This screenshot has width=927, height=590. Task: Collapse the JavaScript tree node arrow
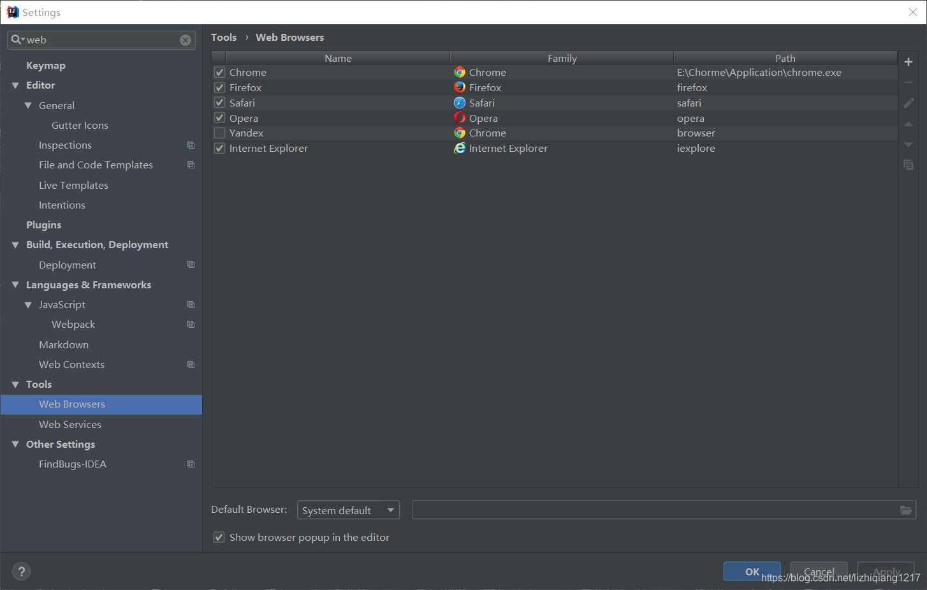click(x=28, y=305)
